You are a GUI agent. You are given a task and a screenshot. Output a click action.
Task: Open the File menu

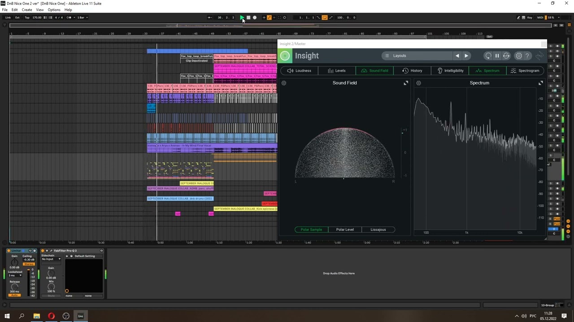pyautogui.click(x=4, y=10)
